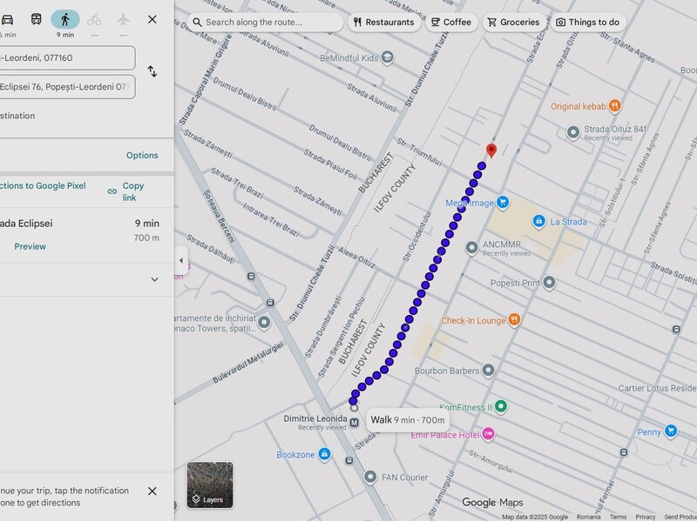
Task: Show Groceries along the route
Action: (x=512, y=22)
